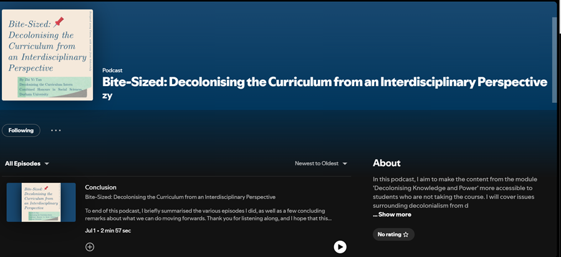Play the Conclusion episode

[x=340, y=246]
